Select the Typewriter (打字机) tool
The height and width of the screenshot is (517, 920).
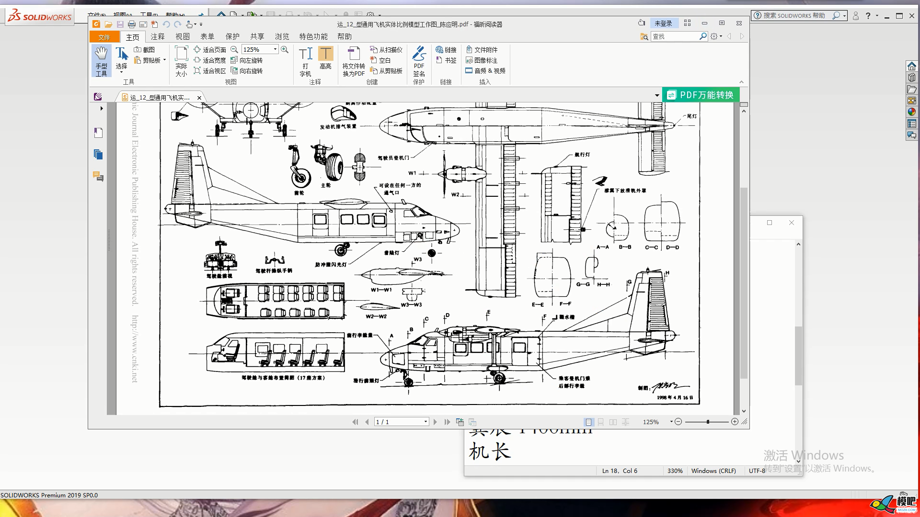305,61
